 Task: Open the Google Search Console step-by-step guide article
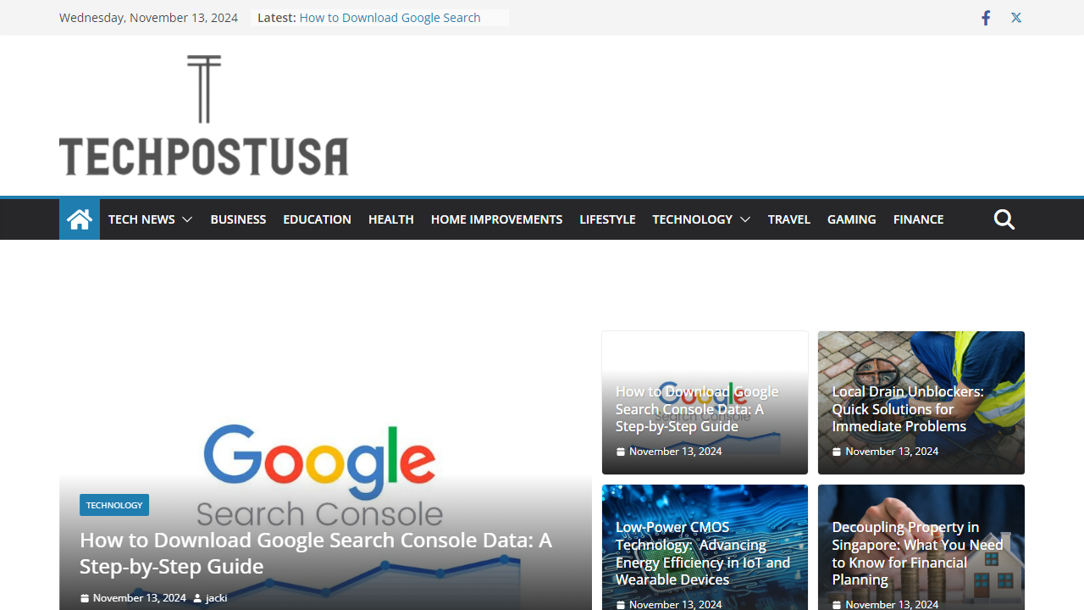coord(697,408)
